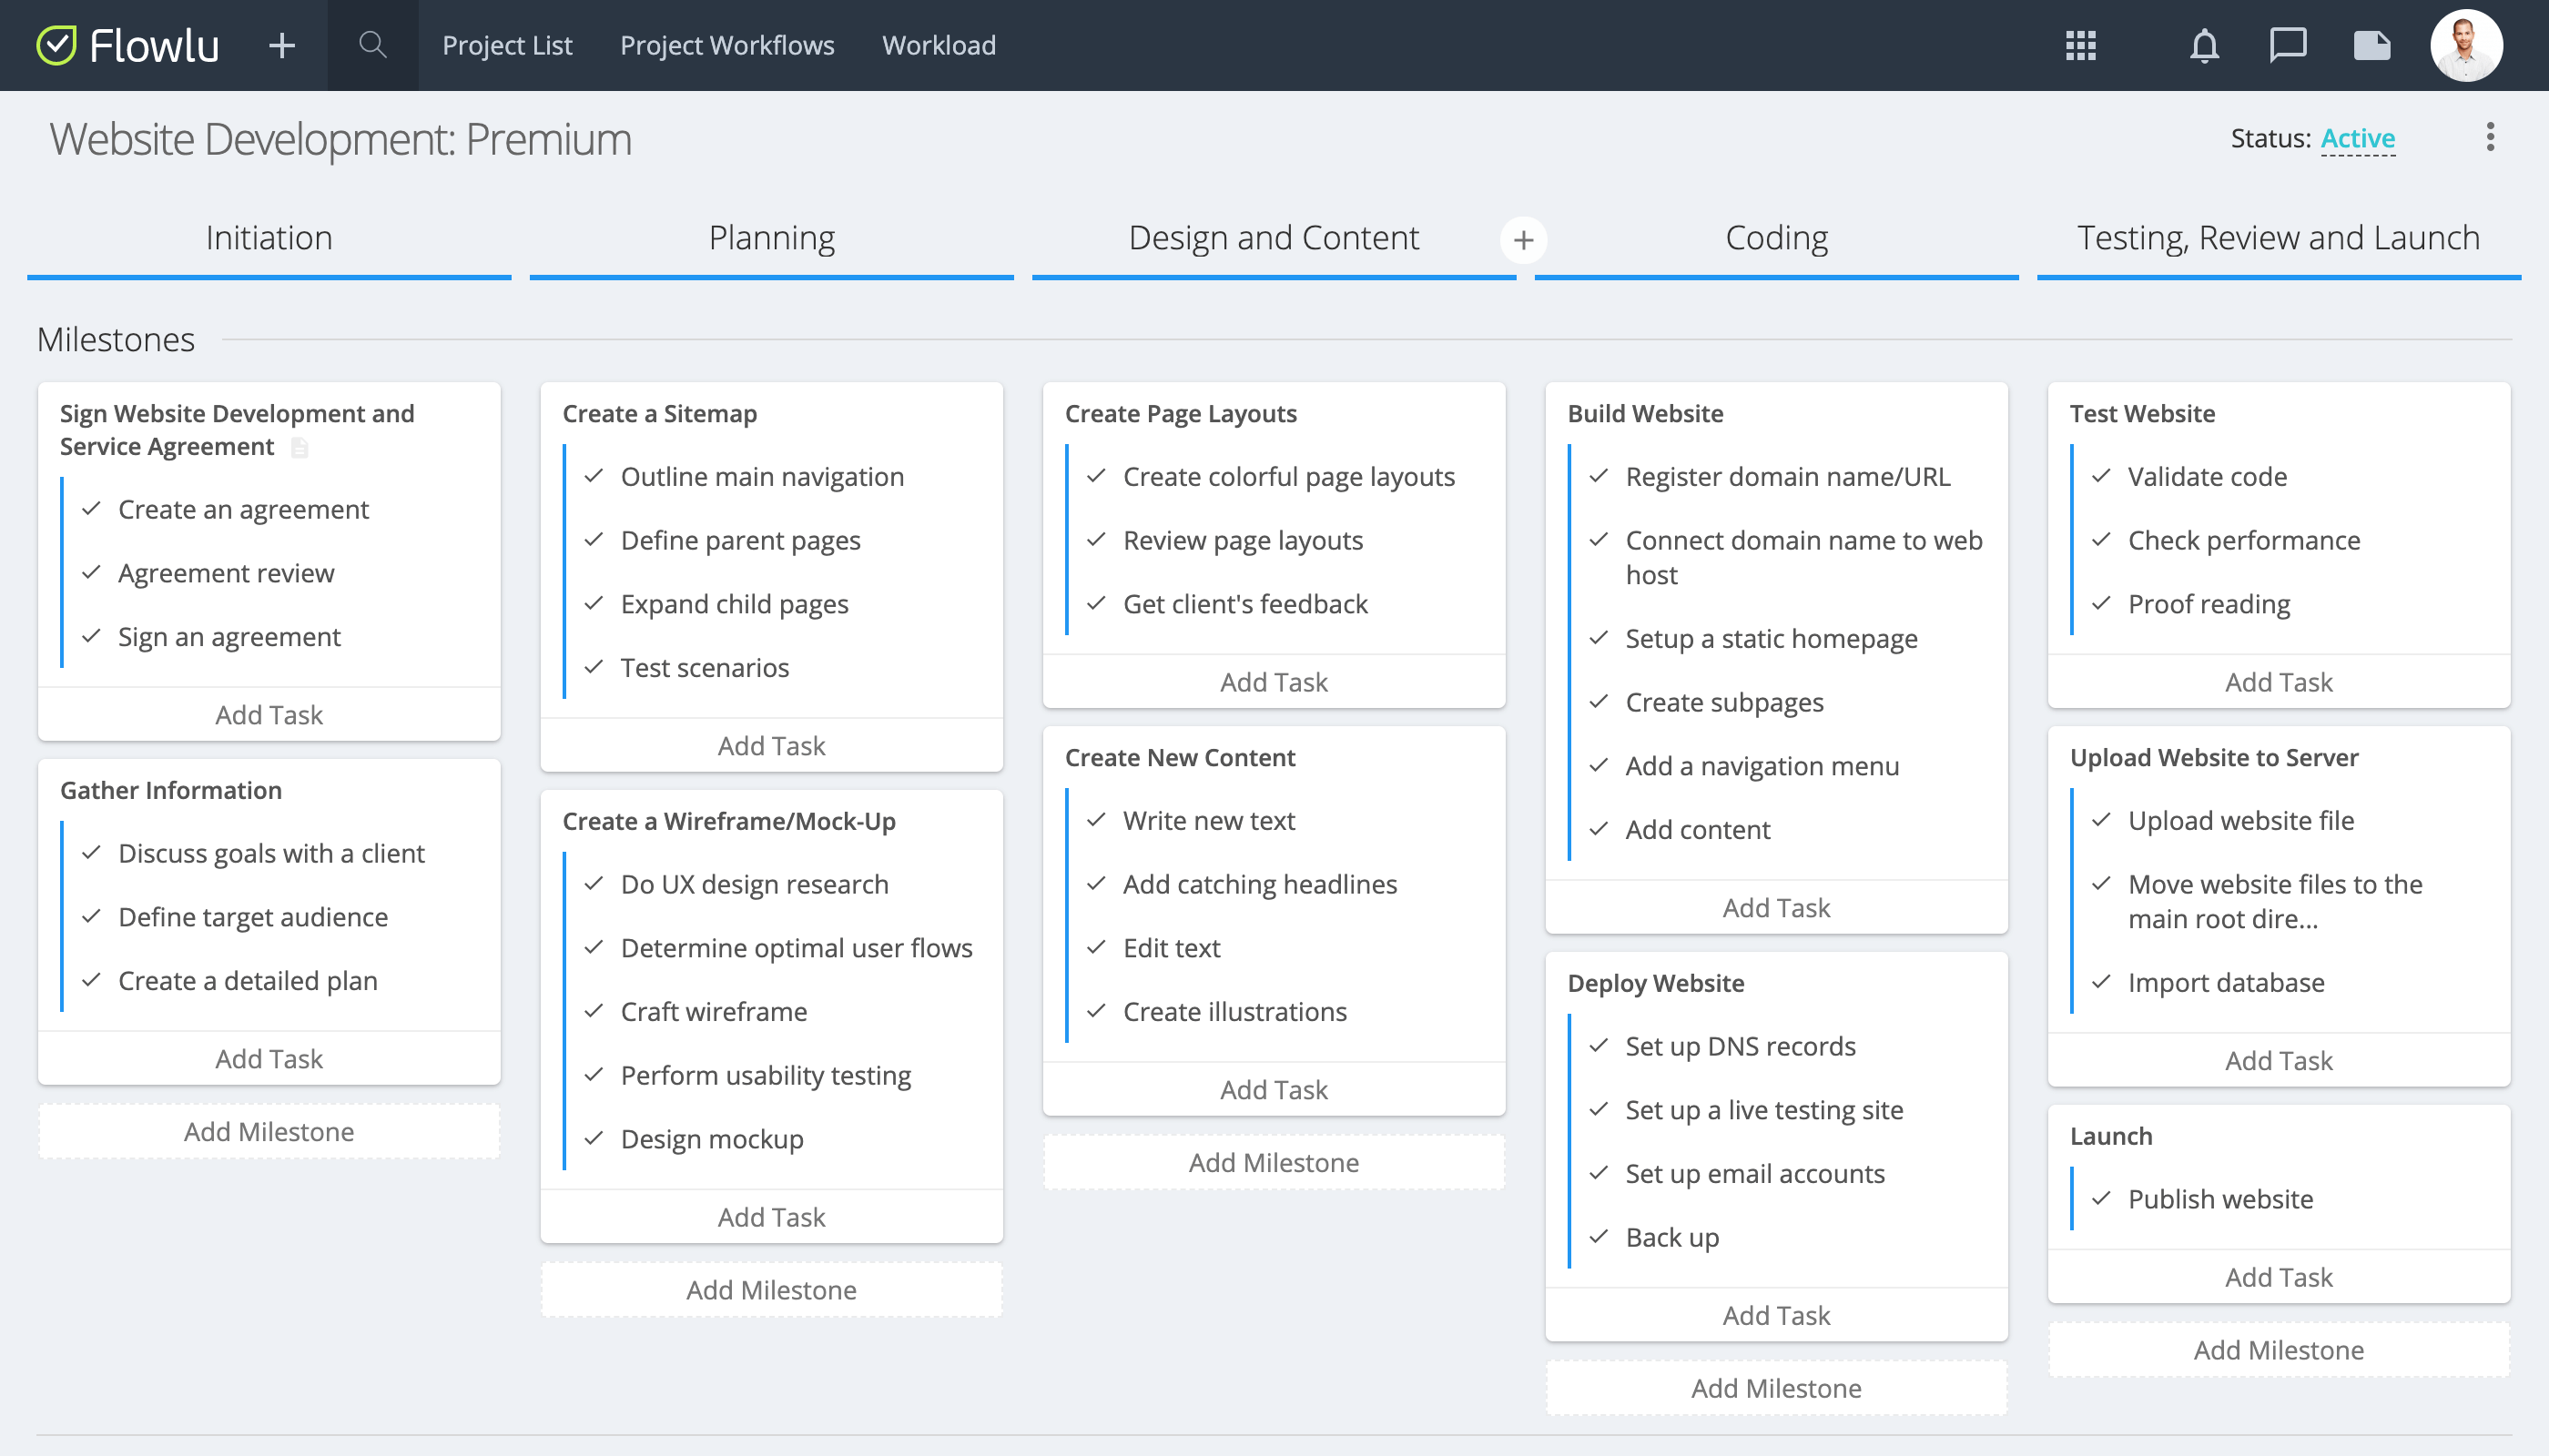Viewport: 2549px width, 1456px height.
Task: Click Add Task under Create Page Layouts
Action: (x=1274, y=681)
